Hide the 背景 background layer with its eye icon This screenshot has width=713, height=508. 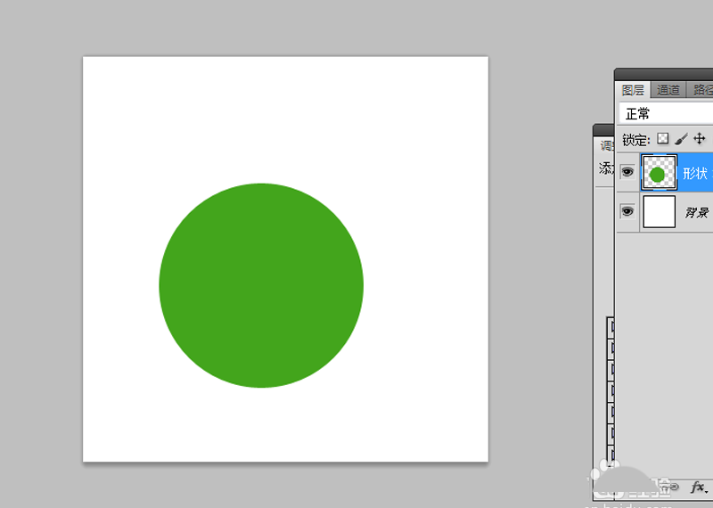(x=627, y=212)
